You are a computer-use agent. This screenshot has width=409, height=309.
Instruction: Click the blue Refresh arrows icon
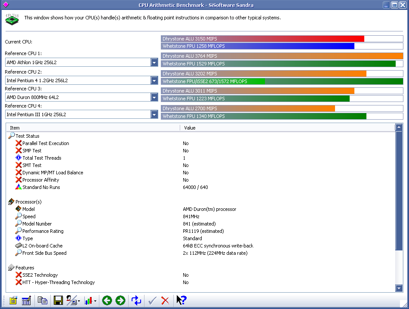[x=136, y=300]
